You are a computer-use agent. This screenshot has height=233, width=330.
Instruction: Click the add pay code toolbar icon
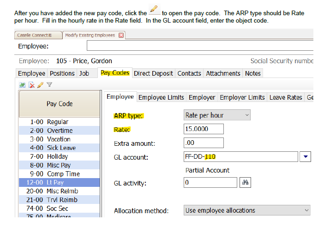click(22, 85)
